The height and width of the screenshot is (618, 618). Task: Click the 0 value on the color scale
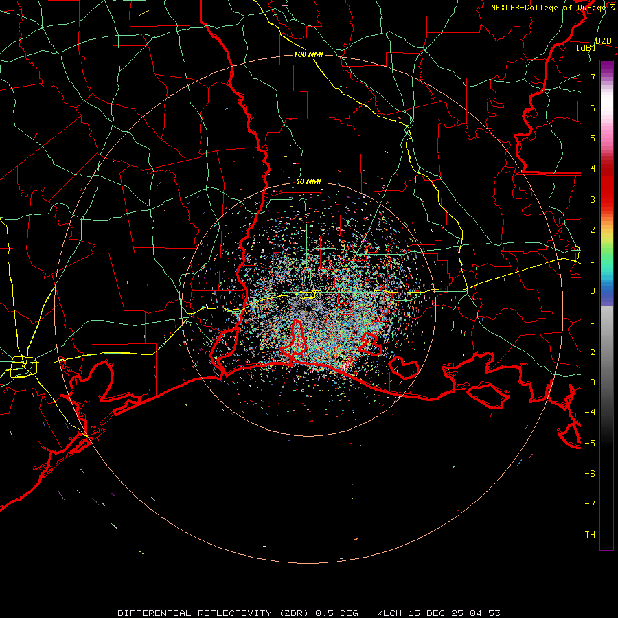pyautogui.click(x=593, y=291)
